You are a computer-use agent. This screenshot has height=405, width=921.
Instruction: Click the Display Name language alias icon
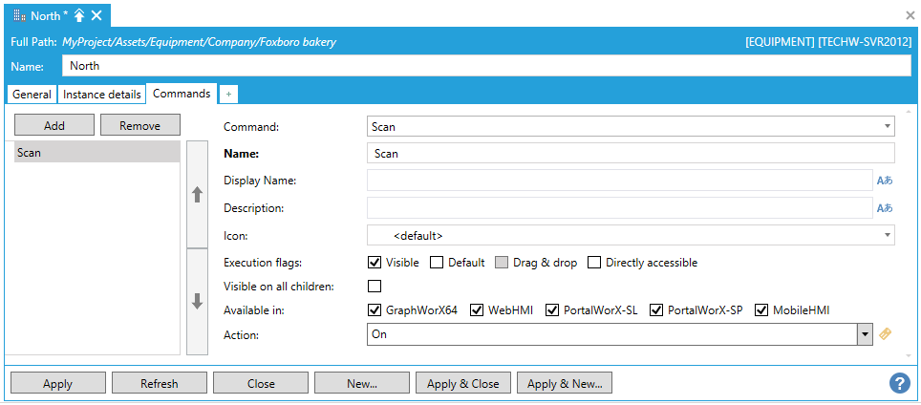pyautogui.click(x=885, y=181)
